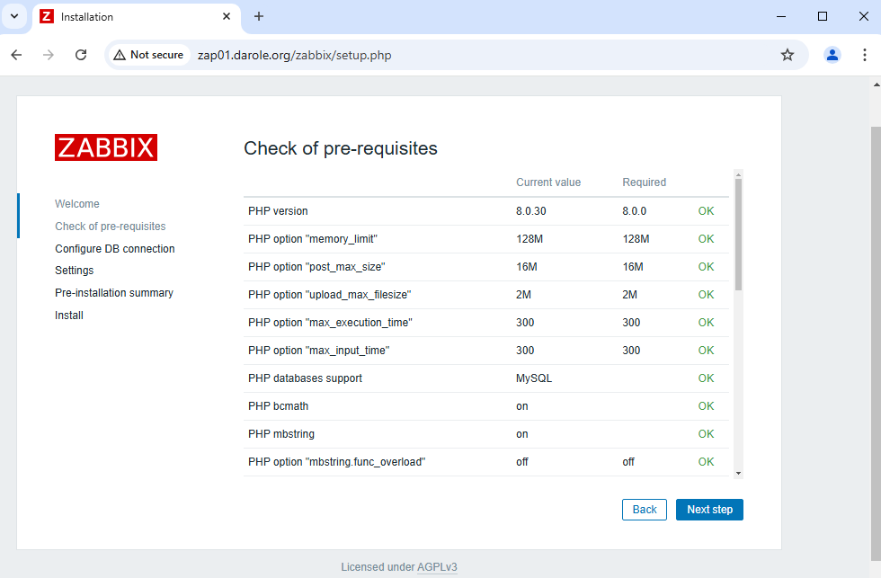Click the Back button
Screen dimensions: 881x578
[645, 510]
